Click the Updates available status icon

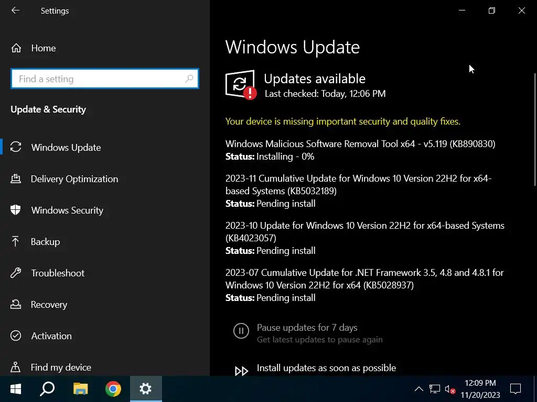click(241, 85)
